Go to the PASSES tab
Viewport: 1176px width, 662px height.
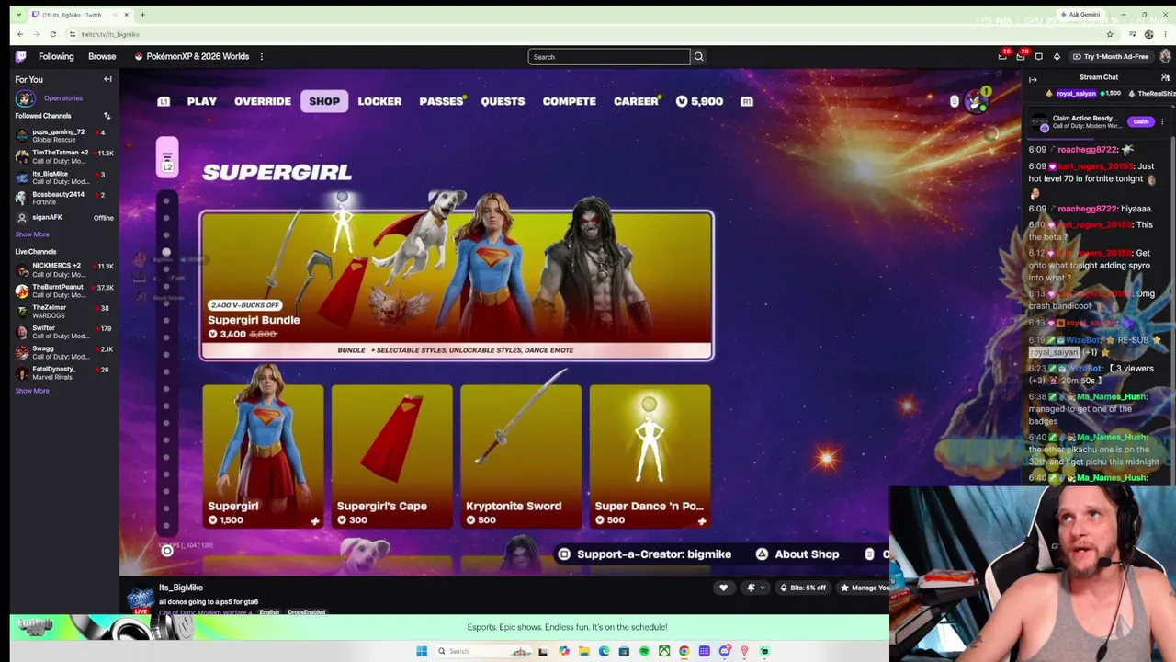[x=441, y=101]
